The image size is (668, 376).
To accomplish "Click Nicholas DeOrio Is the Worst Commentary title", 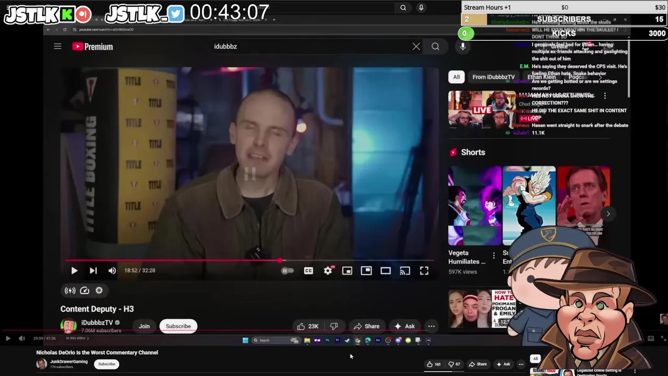I will pos(97,352).
